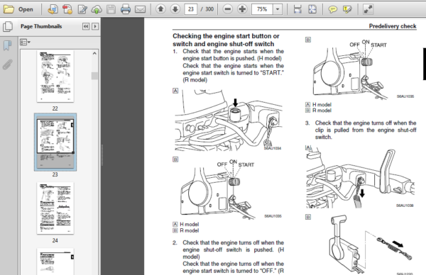Image resolution: width=426 pixels, height=275 pixels.
Task: Select the partially visible page 25 thumbnail
Action: click(x=55, y=262)
